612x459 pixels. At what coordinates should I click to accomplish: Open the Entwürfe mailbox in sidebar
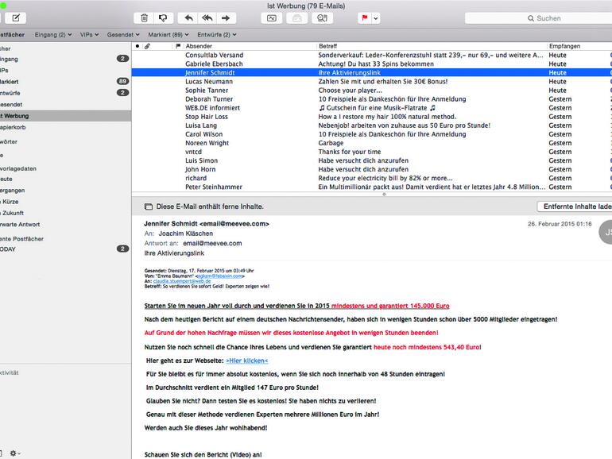click(x=65, y=93)
